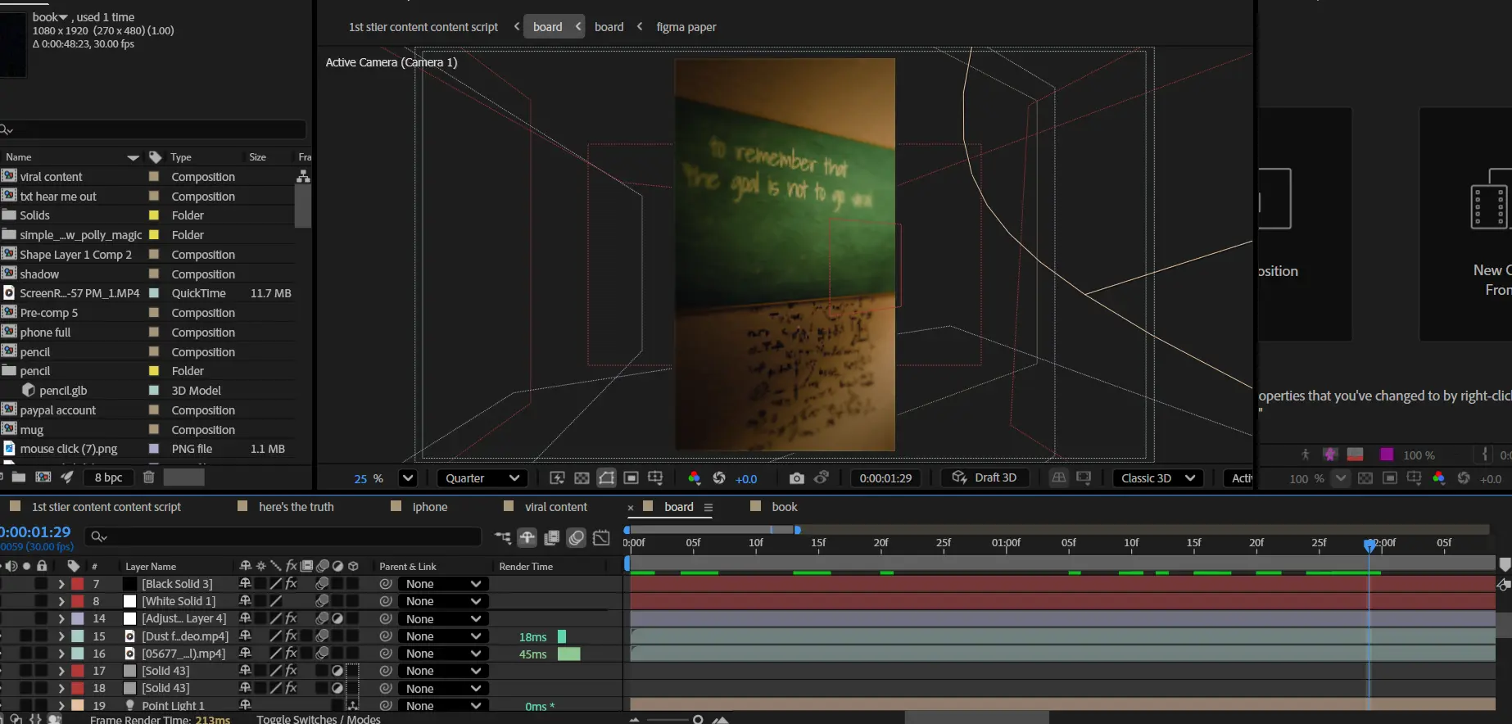Screen dimensions: 1512x724
Task: Reset exposure in the viewer
Action: tap(719, 478)
